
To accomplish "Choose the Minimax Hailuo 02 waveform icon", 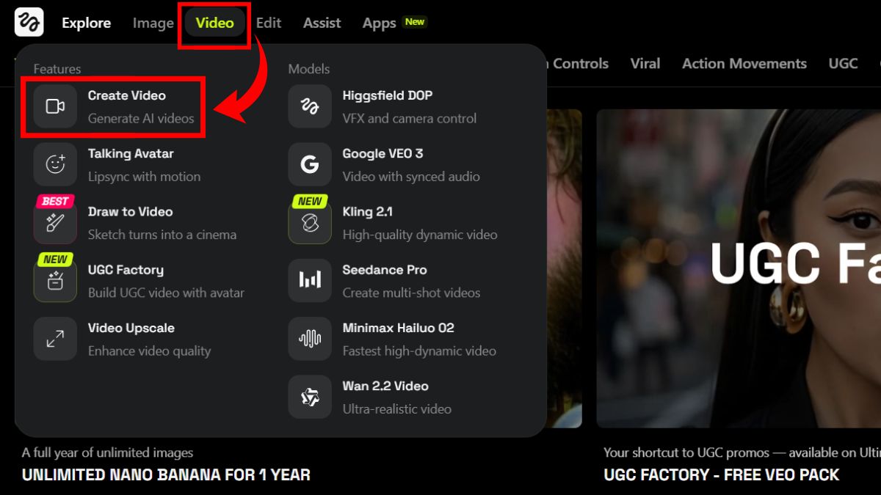I will click(310, 339).
